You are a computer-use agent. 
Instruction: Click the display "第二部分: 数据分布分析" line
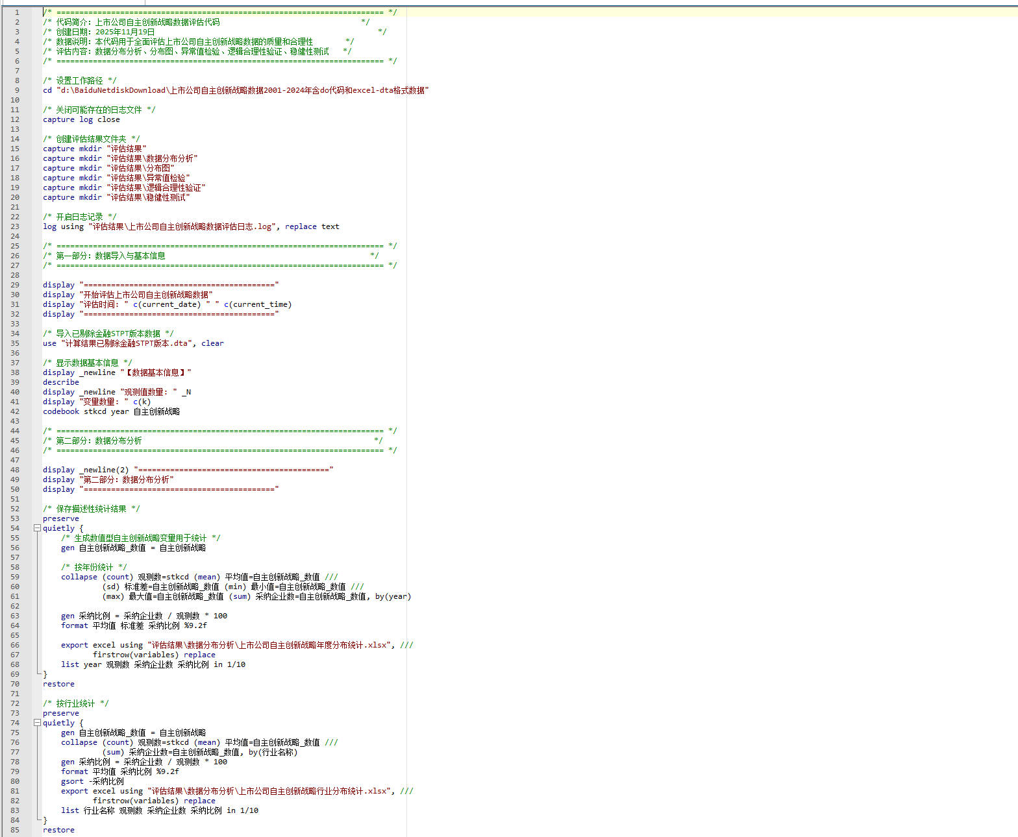click(x=108, y=479)
